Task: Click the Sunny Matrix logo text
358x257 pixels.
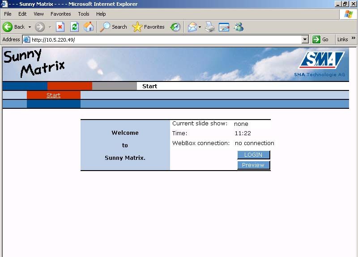Action: (34, 63)
